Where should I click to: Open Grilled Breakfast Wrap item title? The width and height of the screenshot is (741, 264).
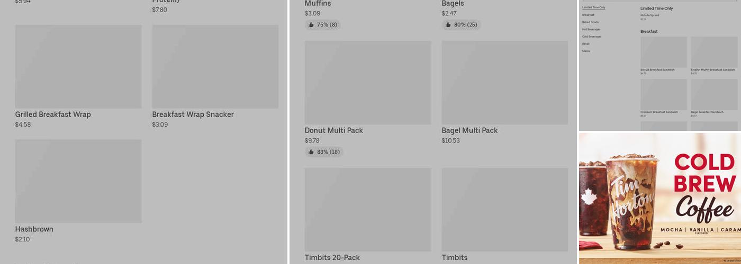(53, 115)
